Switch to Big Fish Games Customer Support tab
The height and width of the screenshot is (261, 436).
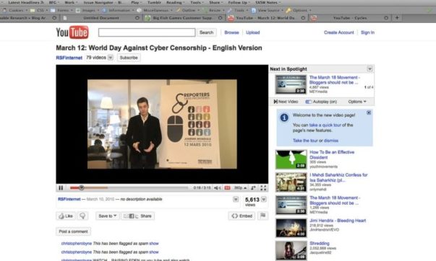(184, 18)
